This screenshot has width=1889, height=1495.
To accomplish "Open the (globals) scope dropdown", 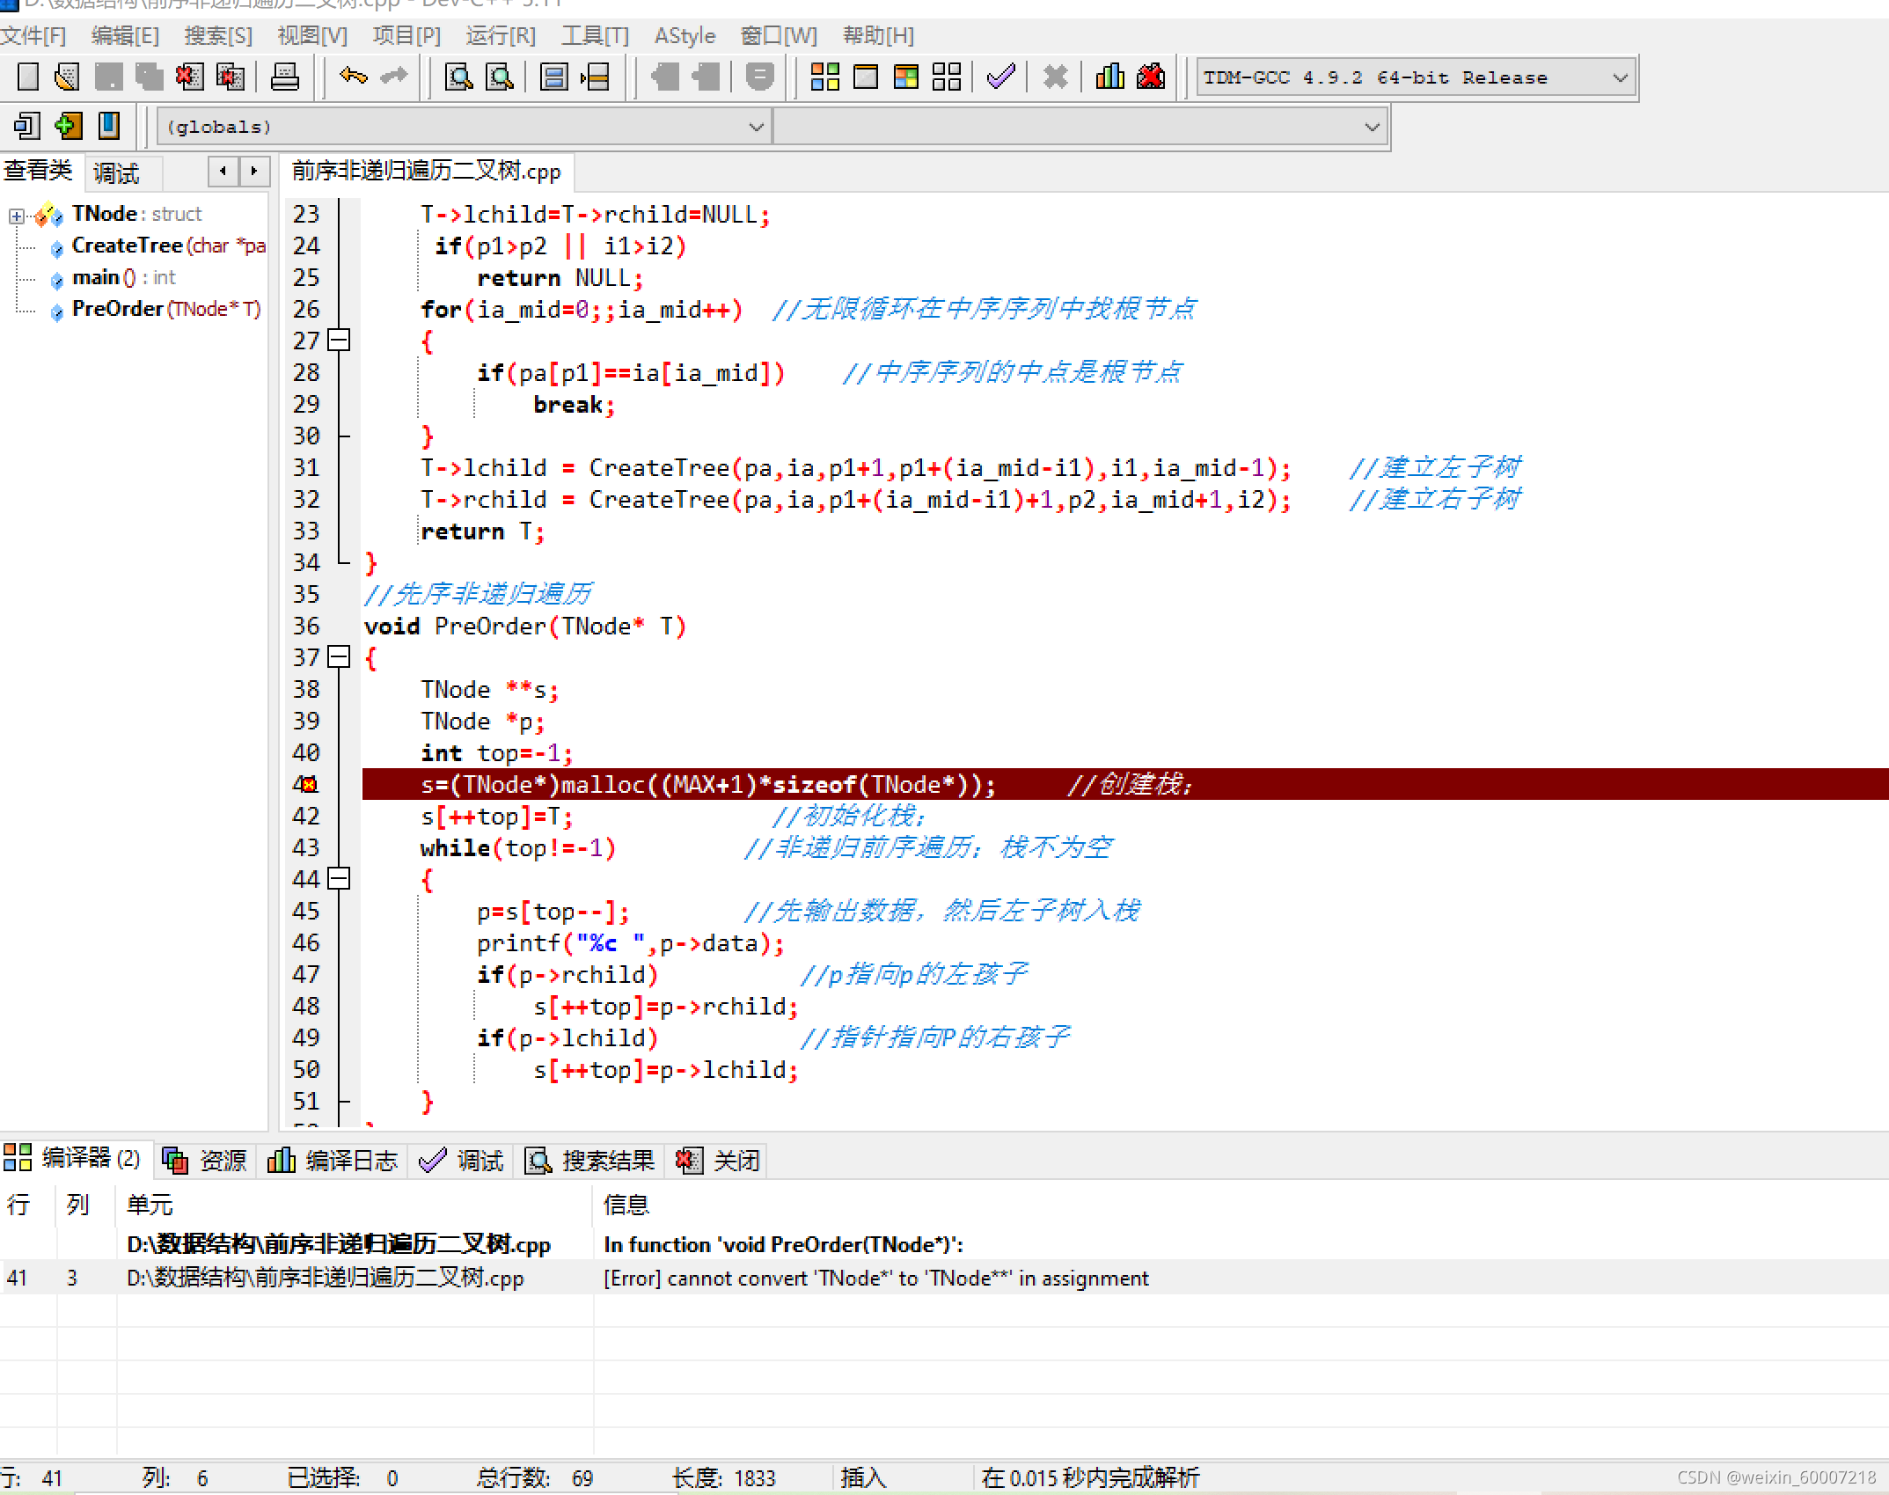I will click(x=755, y=128).
